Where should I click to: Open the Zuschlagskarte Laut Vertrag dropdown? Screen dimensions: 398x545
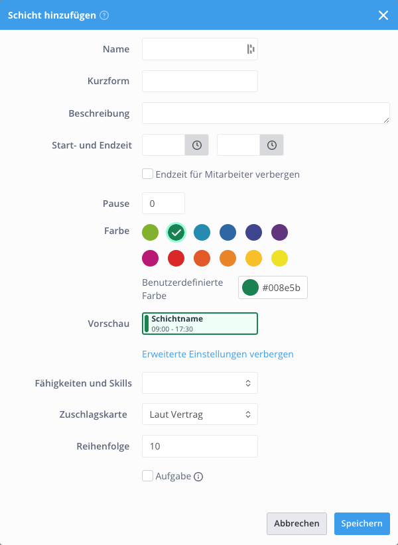[x=200, y=414]
